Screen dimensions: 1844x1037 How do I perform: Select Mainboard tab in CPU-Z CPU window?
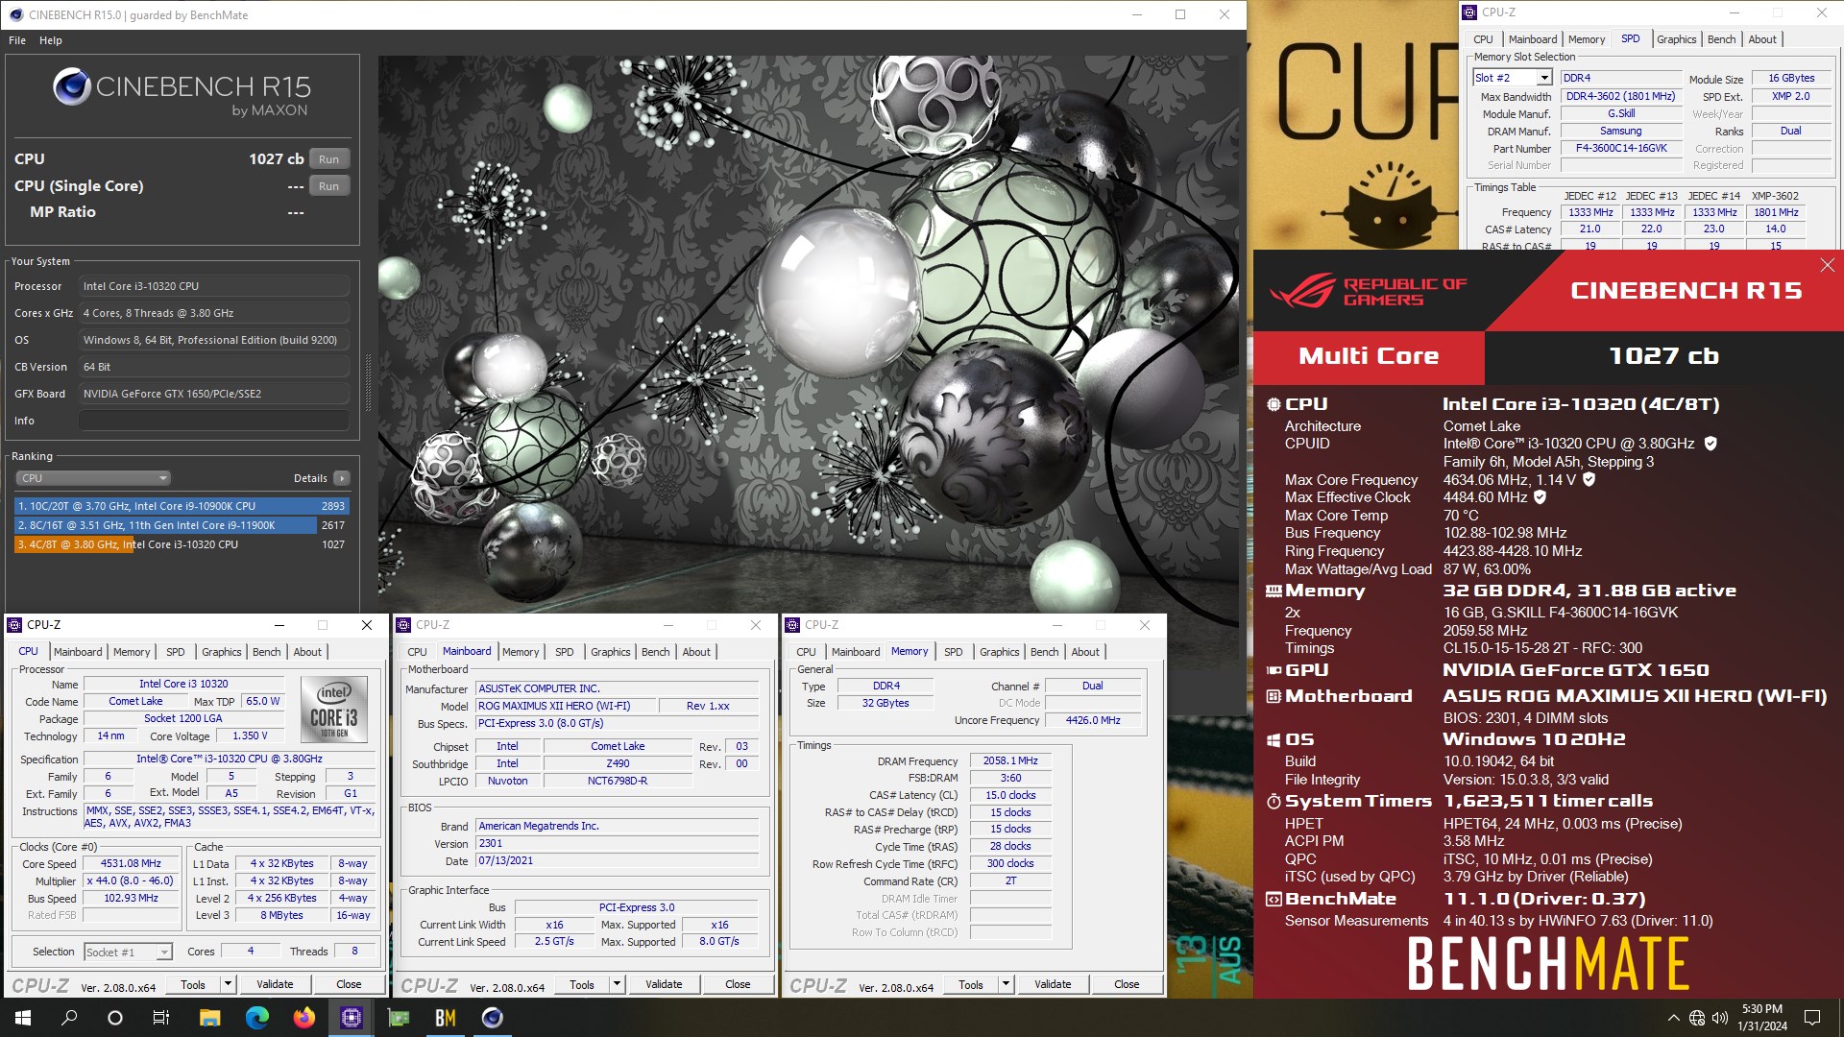point(78,652)
